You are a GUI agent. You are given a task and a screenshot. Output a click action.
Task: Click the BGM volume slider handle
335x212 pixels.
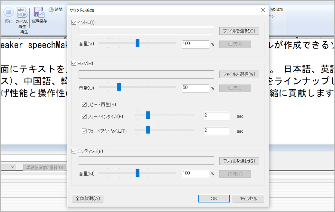(x=119, y=87)
